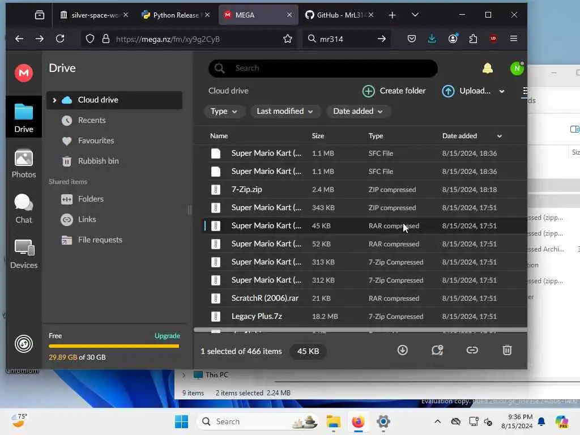
Task: Delete selected file with trash icon
Action: point(507,350)
